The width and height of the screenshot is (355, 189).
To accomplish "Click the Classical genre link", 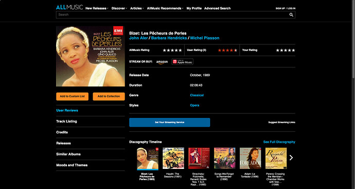I will click(x=197, y=95).
